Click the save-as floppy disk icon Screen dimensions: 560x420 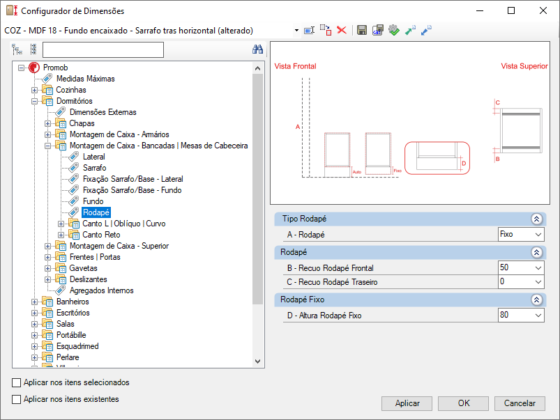click(378, 31)
